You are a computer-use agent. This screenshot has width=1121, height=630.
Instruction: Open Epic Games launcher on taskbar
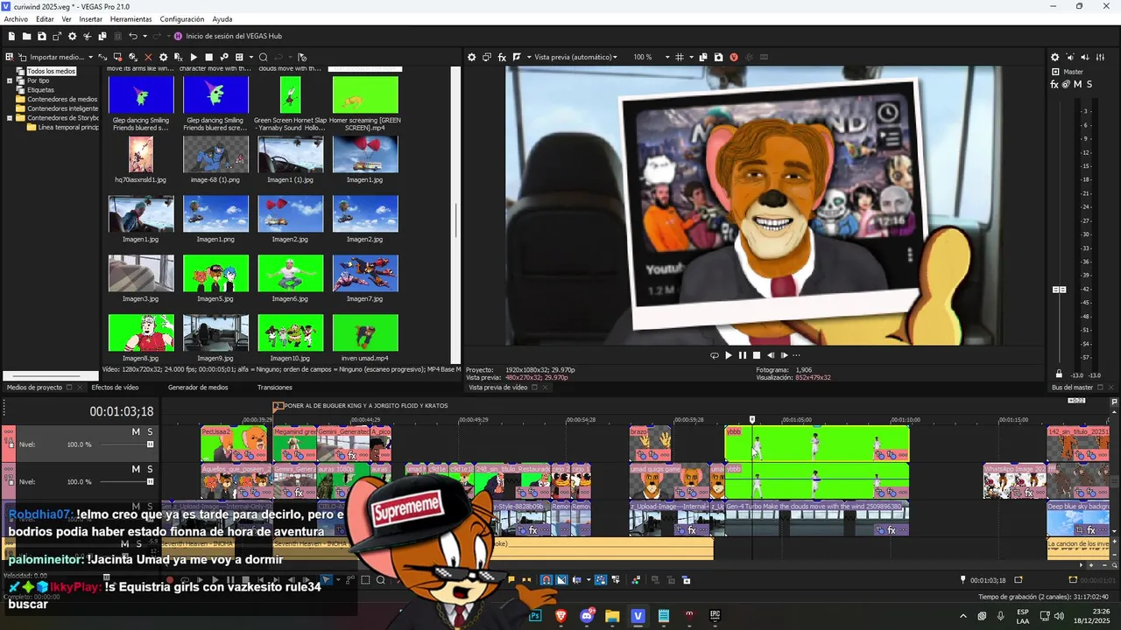click(715, 616)
